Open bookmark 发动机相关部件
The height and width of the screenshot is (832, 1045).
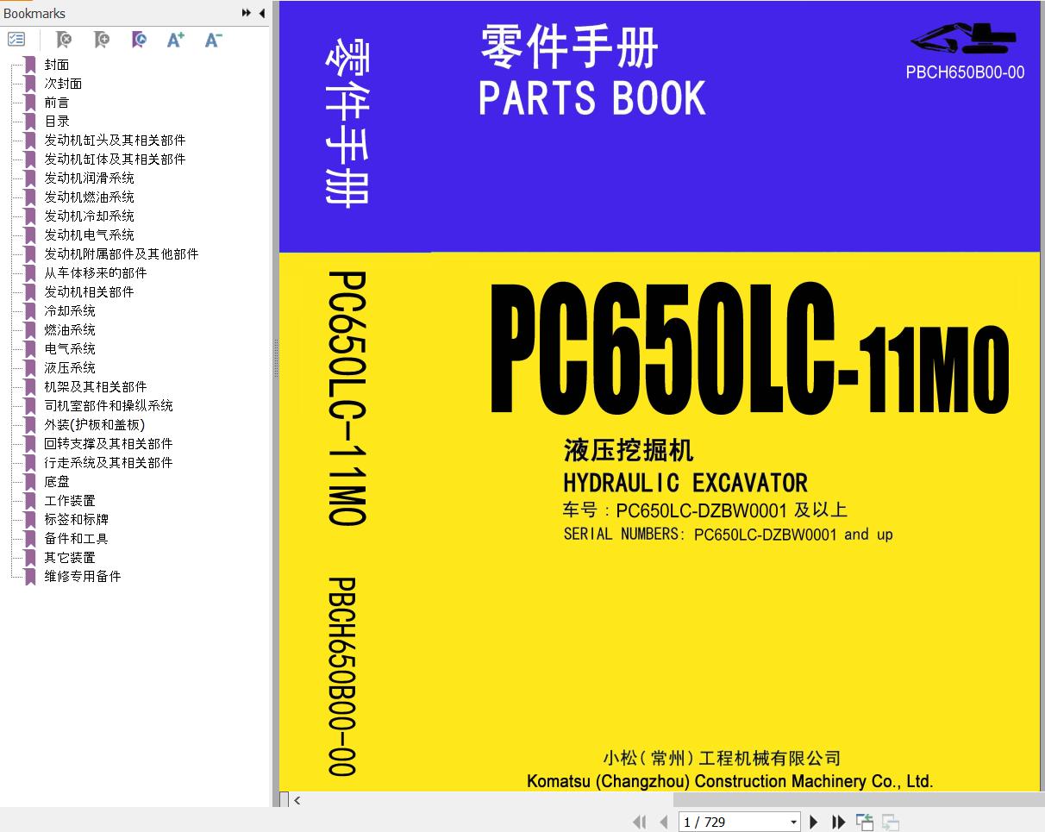89,292
